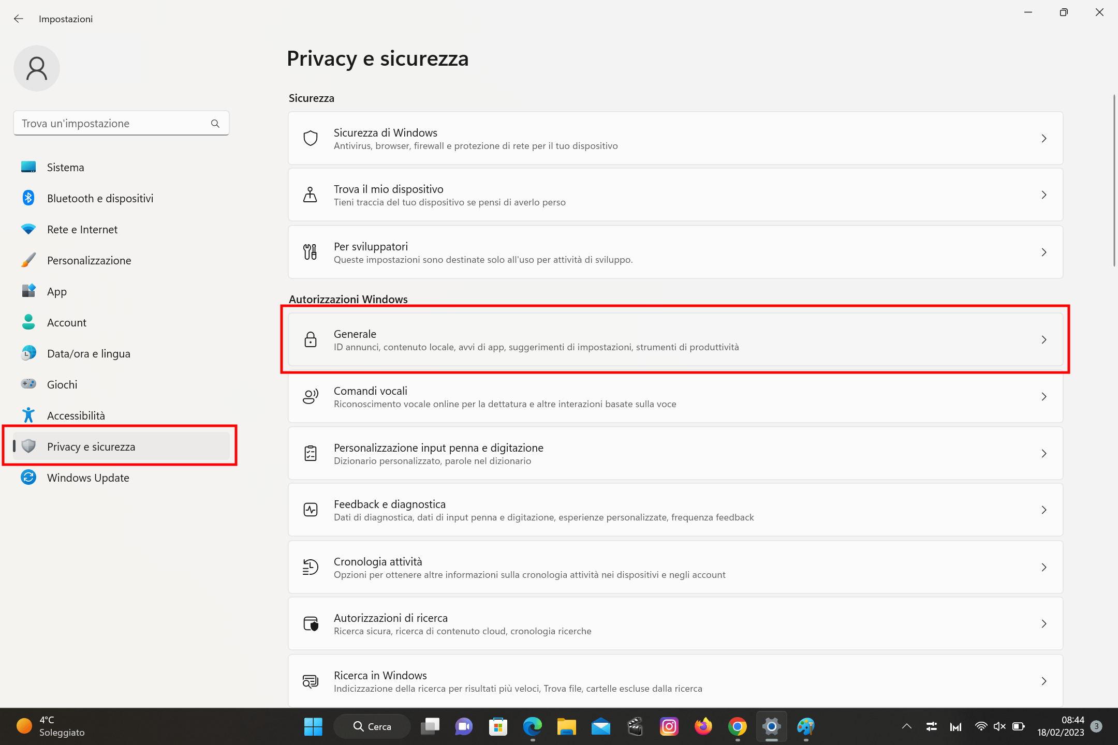Select Privacy e sicurezza in the sidebar

point(92,446)
